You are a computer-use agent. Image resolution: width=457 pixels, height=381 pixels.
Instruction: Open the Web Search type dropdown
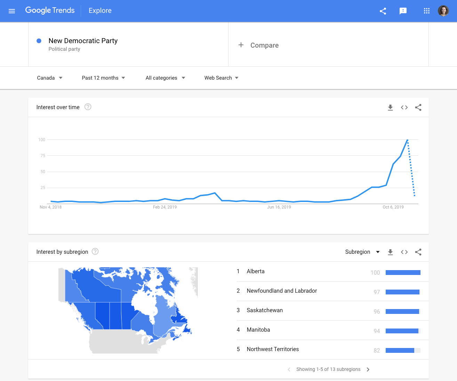pyautogui.click(x=221, y=78)
